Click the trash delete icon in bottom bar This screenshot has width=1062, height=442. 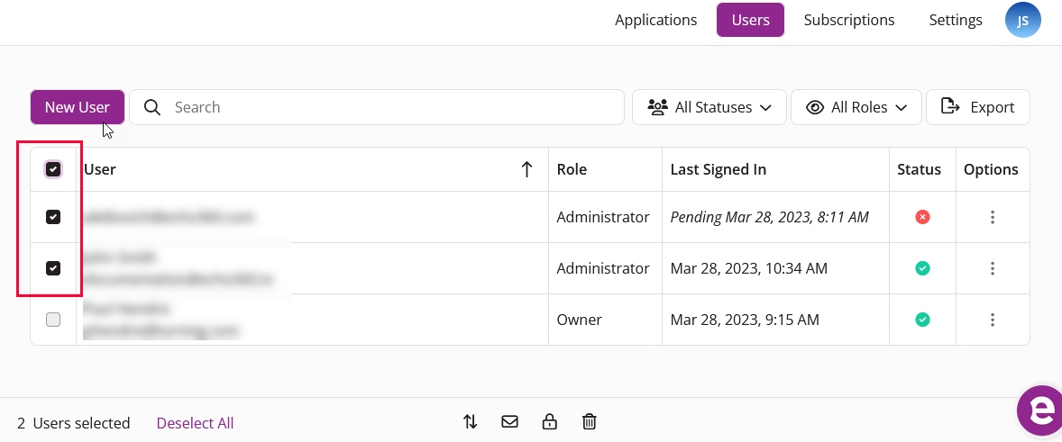pos(590,422)
